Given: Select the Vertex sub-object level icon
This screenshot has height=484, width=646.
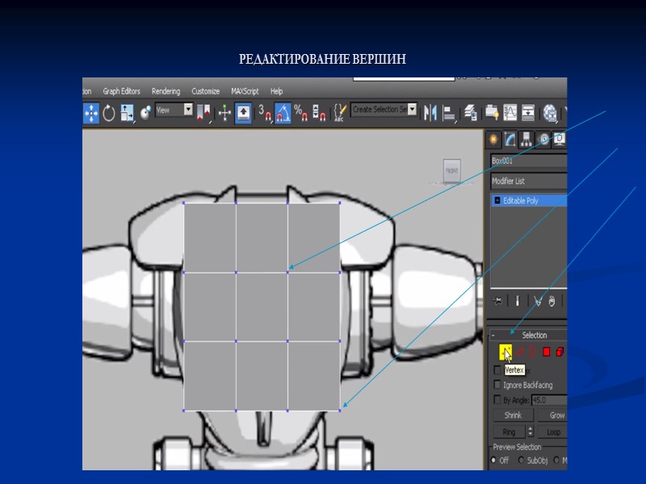Looking at the screenshot, I should click(x=505, y=352).
